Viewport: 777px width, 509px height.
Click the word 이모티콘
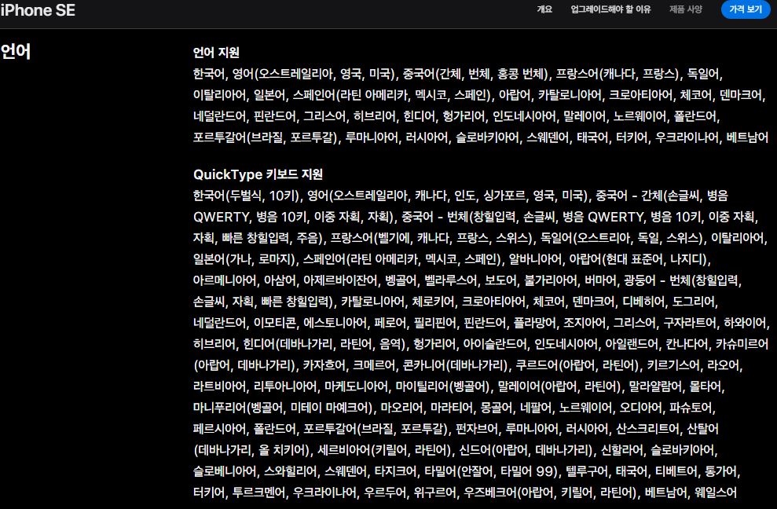coord(275,324)
